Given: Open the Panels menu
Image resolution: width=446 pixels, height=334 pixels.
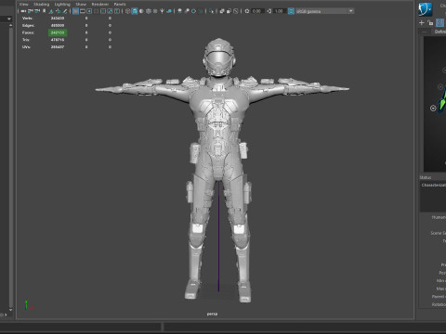Looking at the screenshot, I should tap(120, 4).
